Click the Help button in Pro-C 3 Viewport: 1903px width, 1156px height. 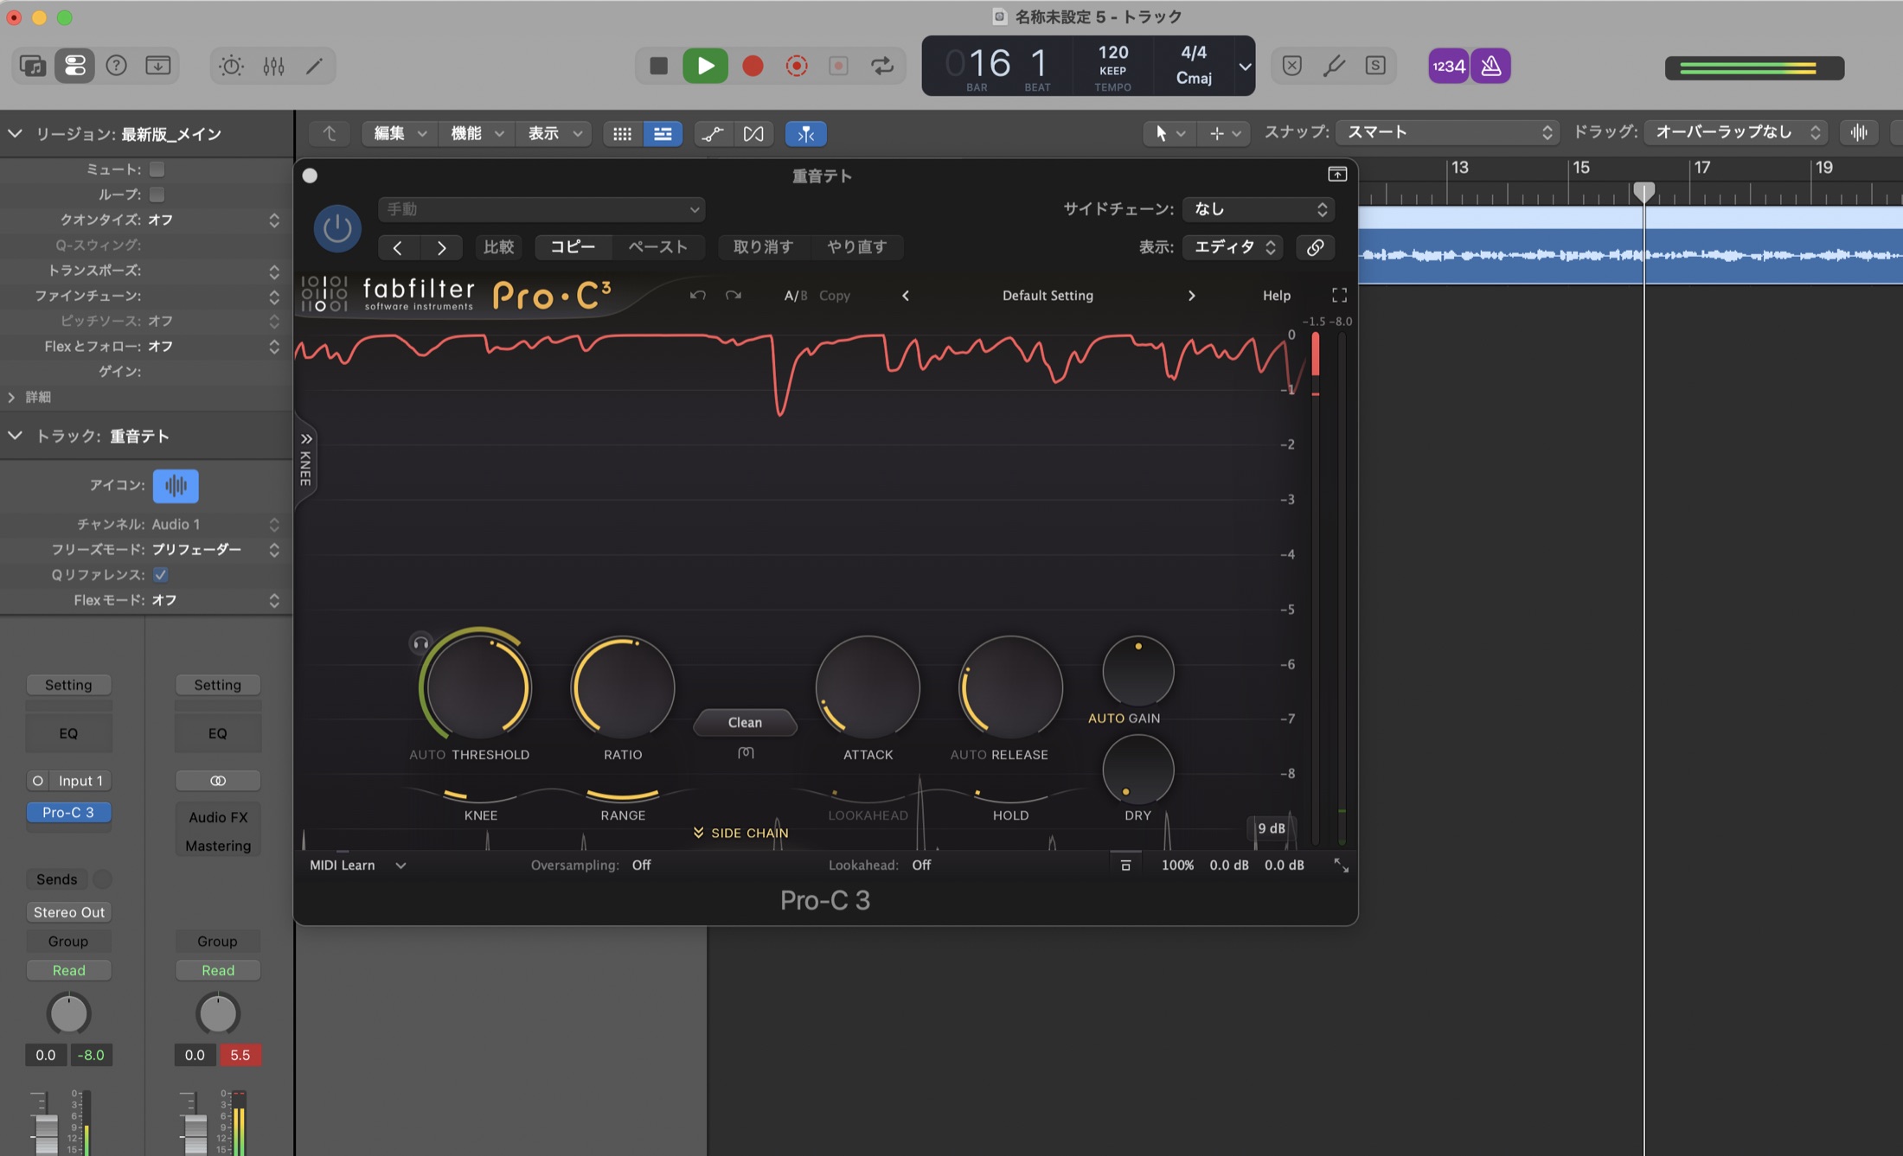point(1276,296)
